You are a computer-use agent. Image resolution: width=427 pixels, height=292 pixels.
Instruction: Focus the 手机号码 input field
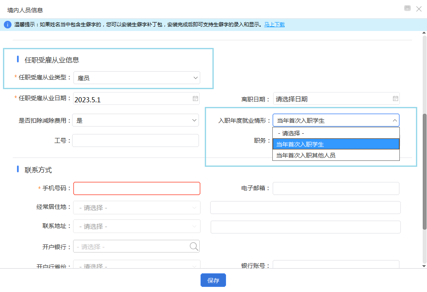click(136, 188)
